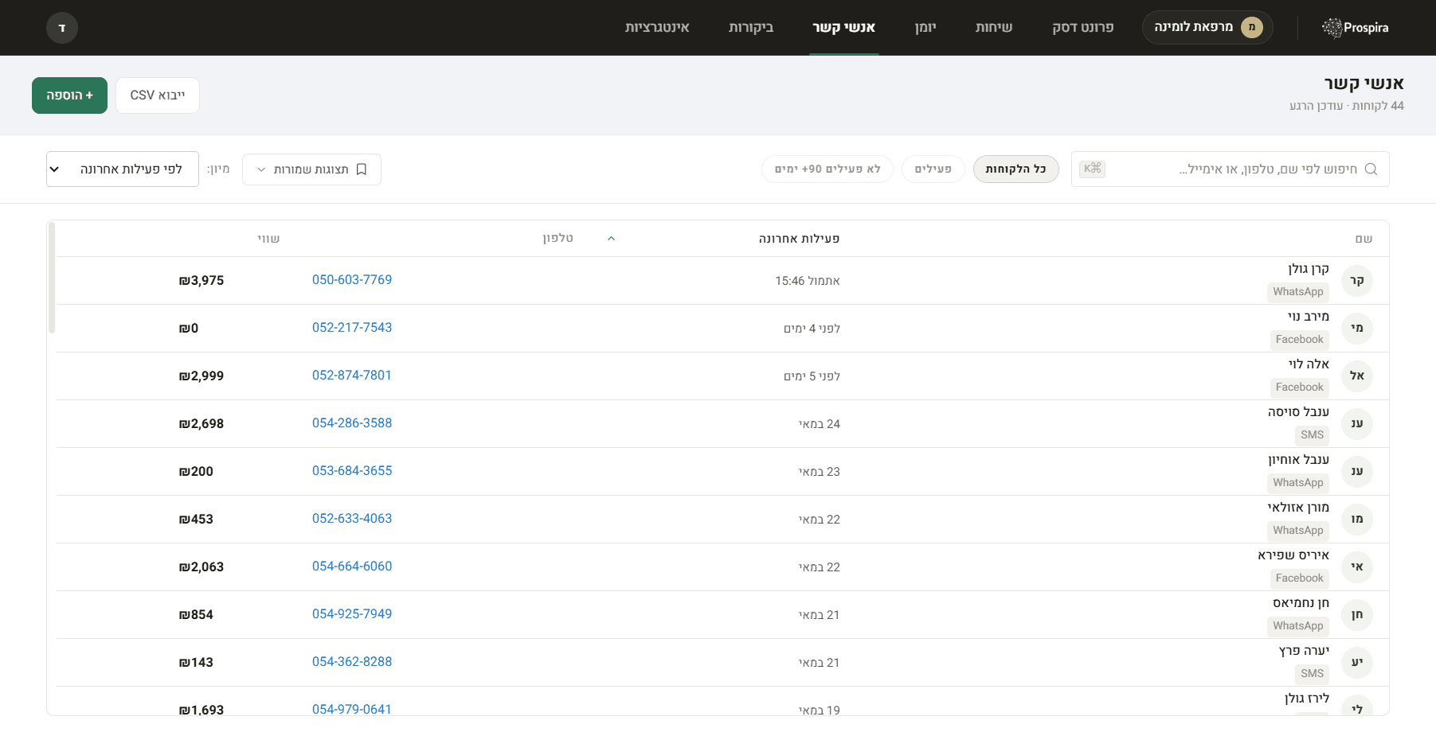Select the כל הלקוחות filter chip

[x=1016, y=169]
